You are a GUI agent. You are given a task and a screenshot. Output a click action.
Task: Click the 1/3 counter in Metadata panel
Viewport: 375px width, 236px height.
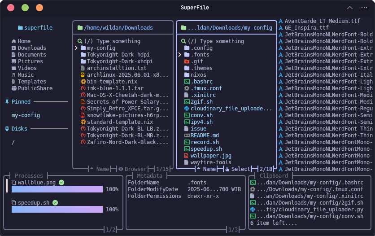[233, 230]
